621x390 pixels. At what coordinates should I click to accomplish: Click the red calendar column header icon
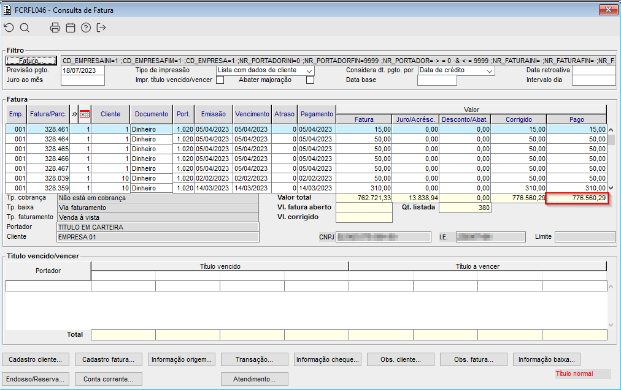[85, 114]
